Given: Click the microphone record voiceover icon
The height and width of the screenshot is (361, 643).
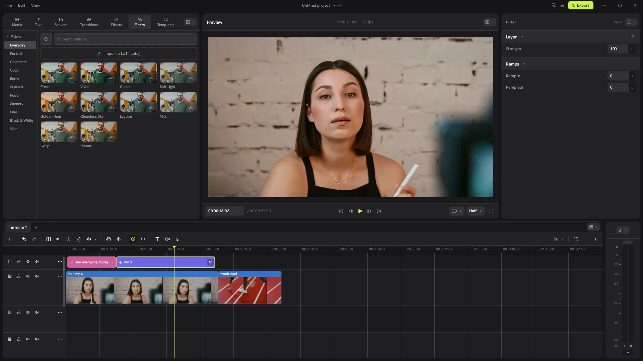Looking at the screenshot, I should click(x=177, y=239).
